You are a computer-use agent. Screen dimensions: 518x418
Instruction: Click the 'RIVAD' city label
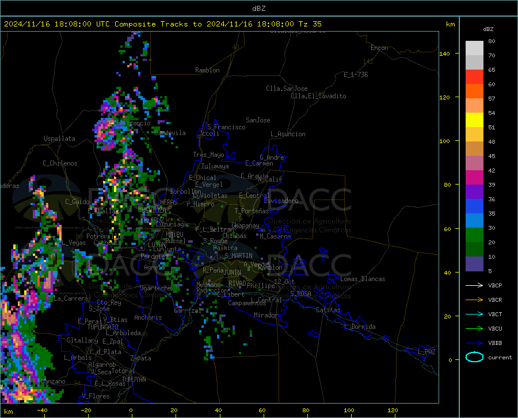tap(237, 283)
